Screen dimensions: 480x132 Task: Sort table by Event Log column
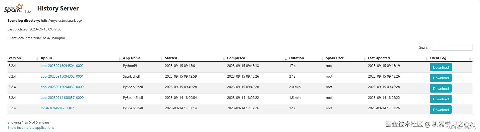[438, 58]
